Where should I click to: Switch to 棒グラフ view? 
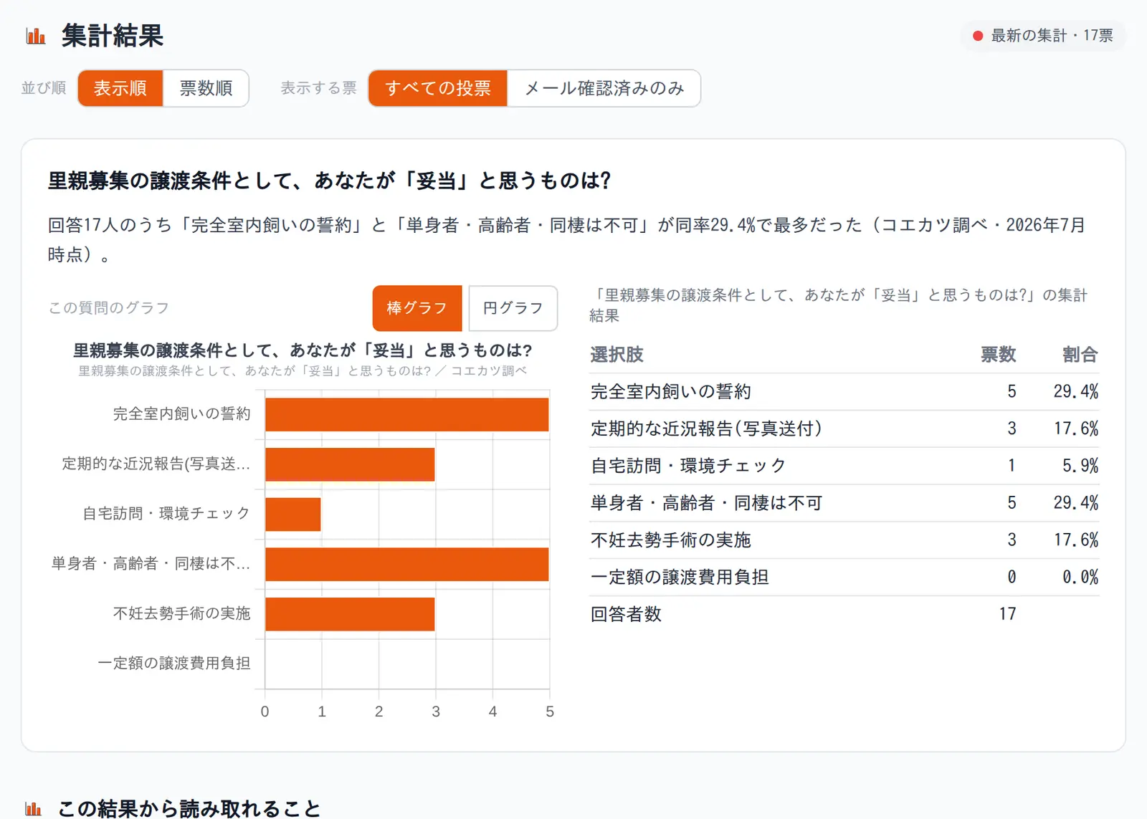(x=417, y=308)
